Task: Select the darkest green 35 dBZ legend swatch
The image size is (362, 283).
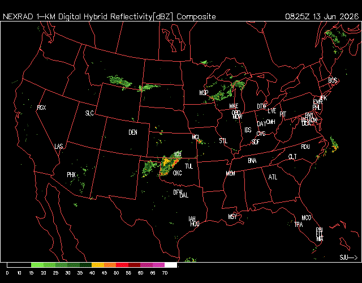Action: tap(85, 265)
